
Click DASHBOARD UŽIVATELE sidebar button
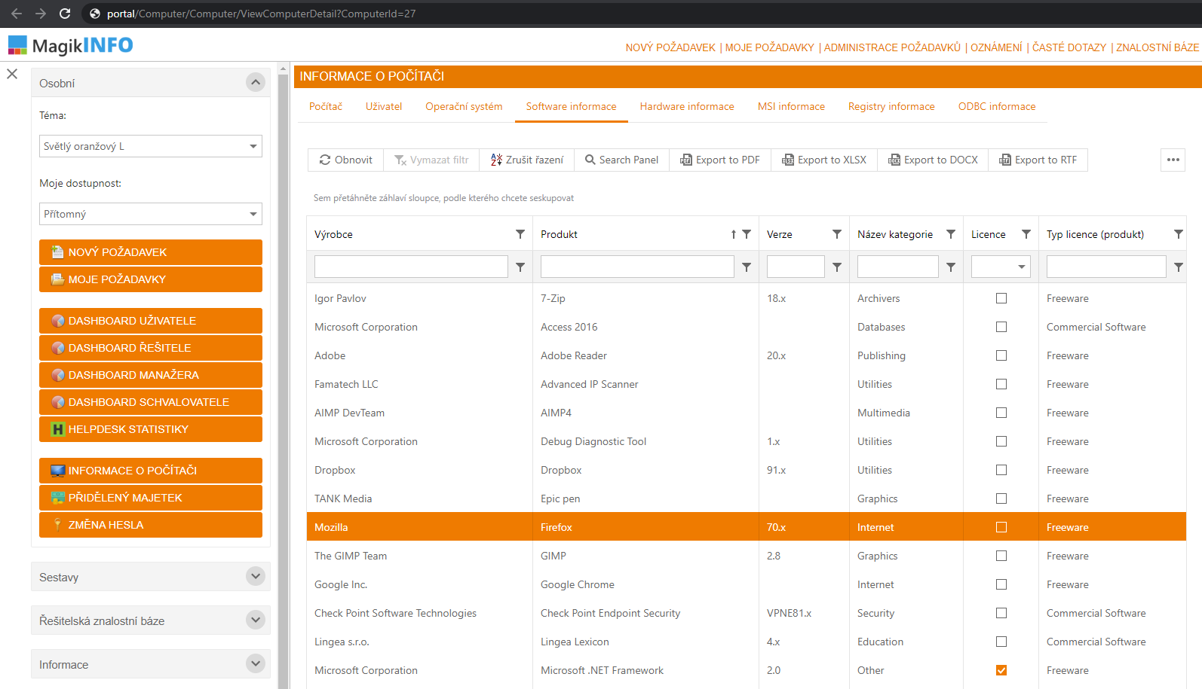pos(151,321)
